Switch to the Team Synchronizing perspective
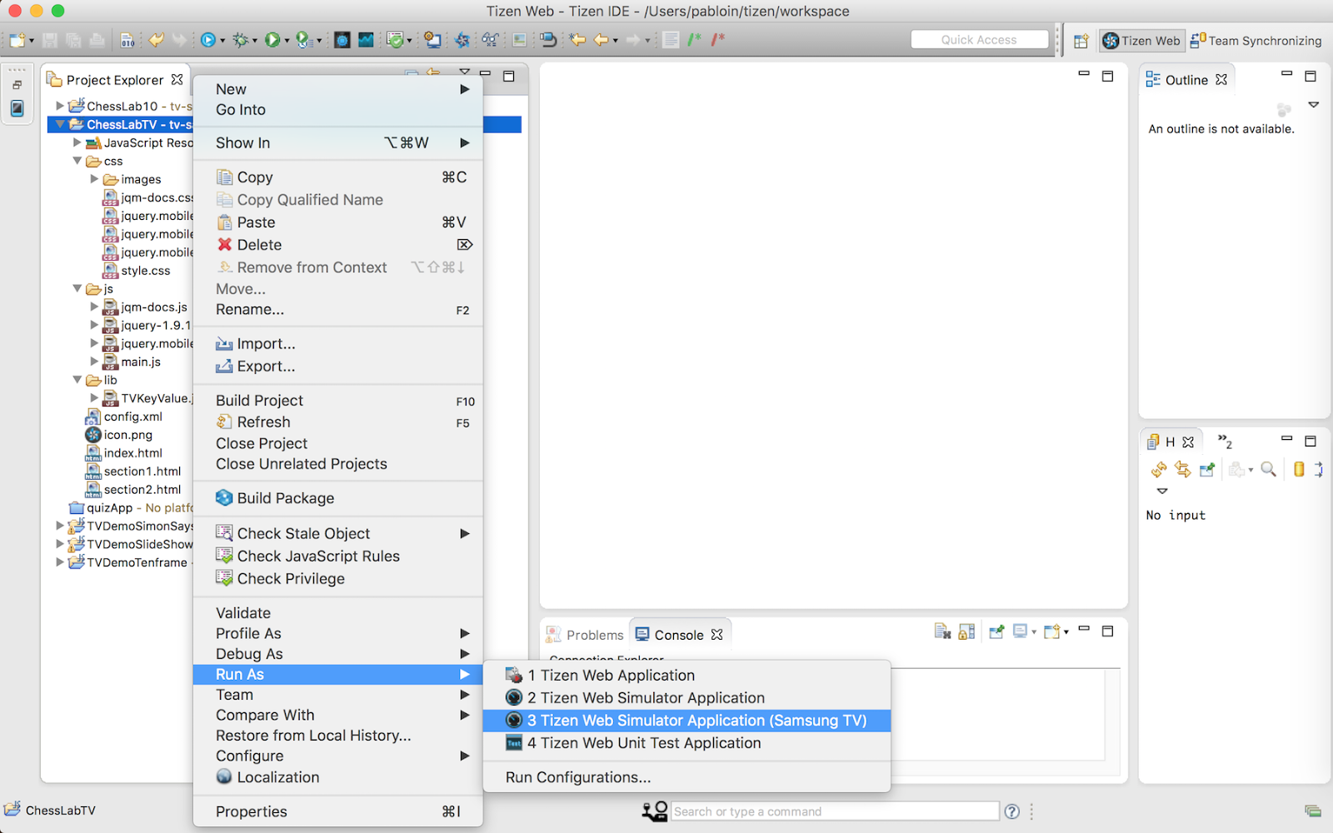The width and height of the screenshot is (1333, 833). pos(1256,40)
